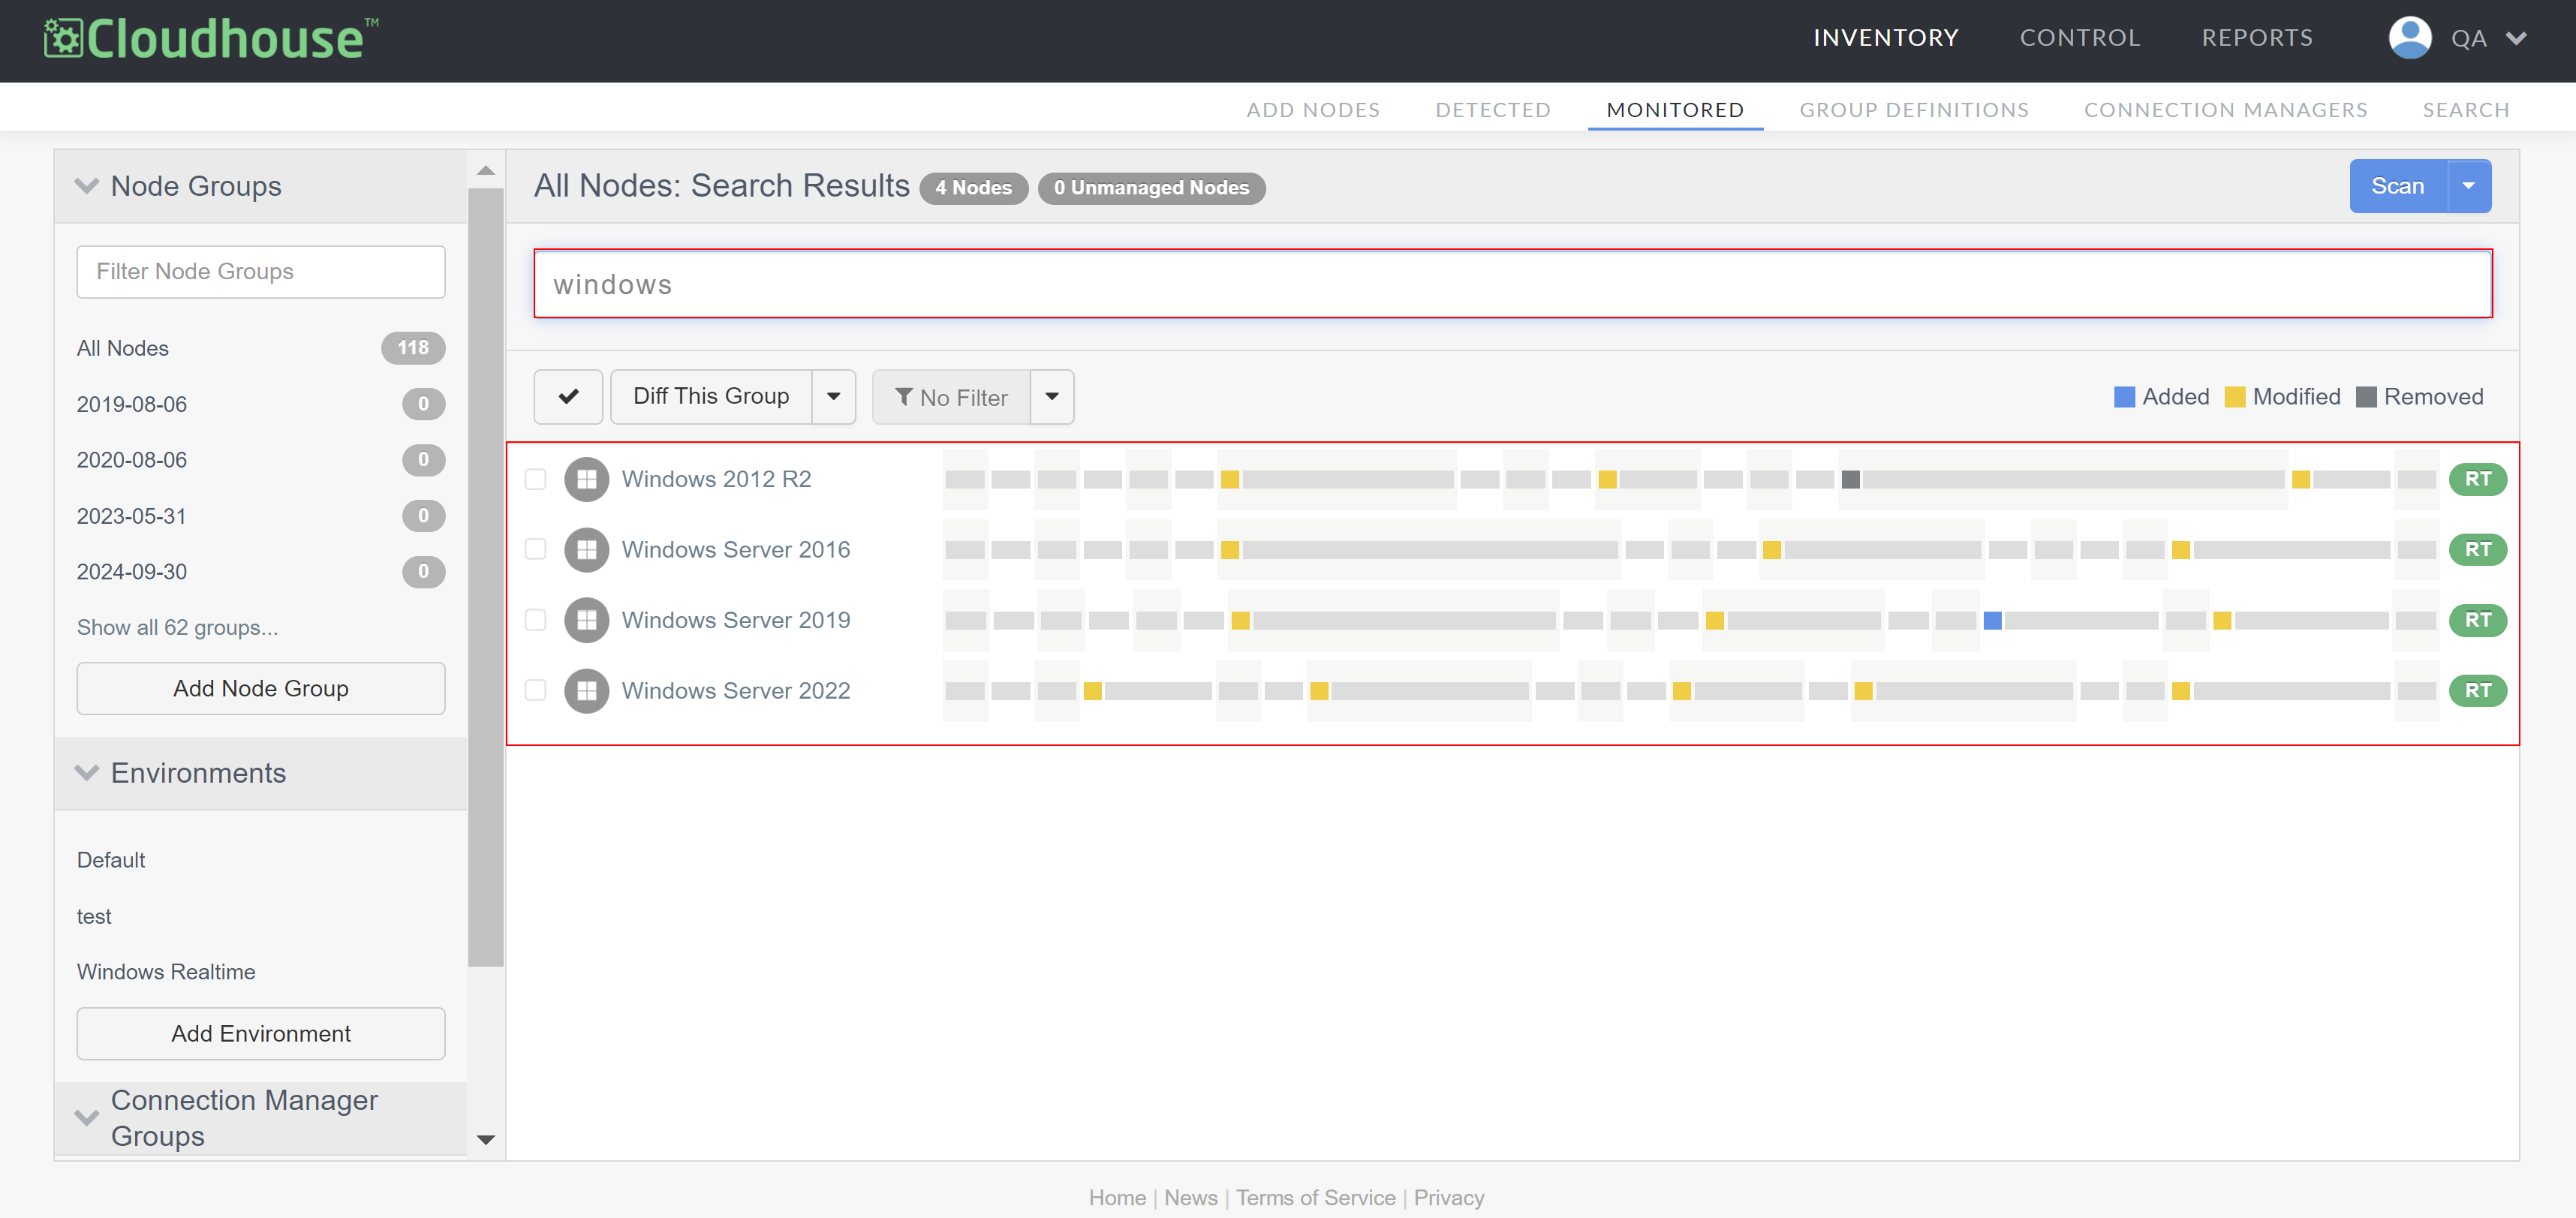Click the Add Environment button
This screenshot has width=2576, height=1218.
point(261,1033)
